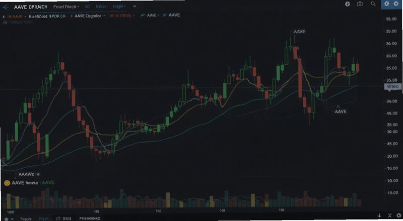This screenshot has width=403, height=221.
Task: Open the Erires dropdown
Action: click(x=102, y=7)
